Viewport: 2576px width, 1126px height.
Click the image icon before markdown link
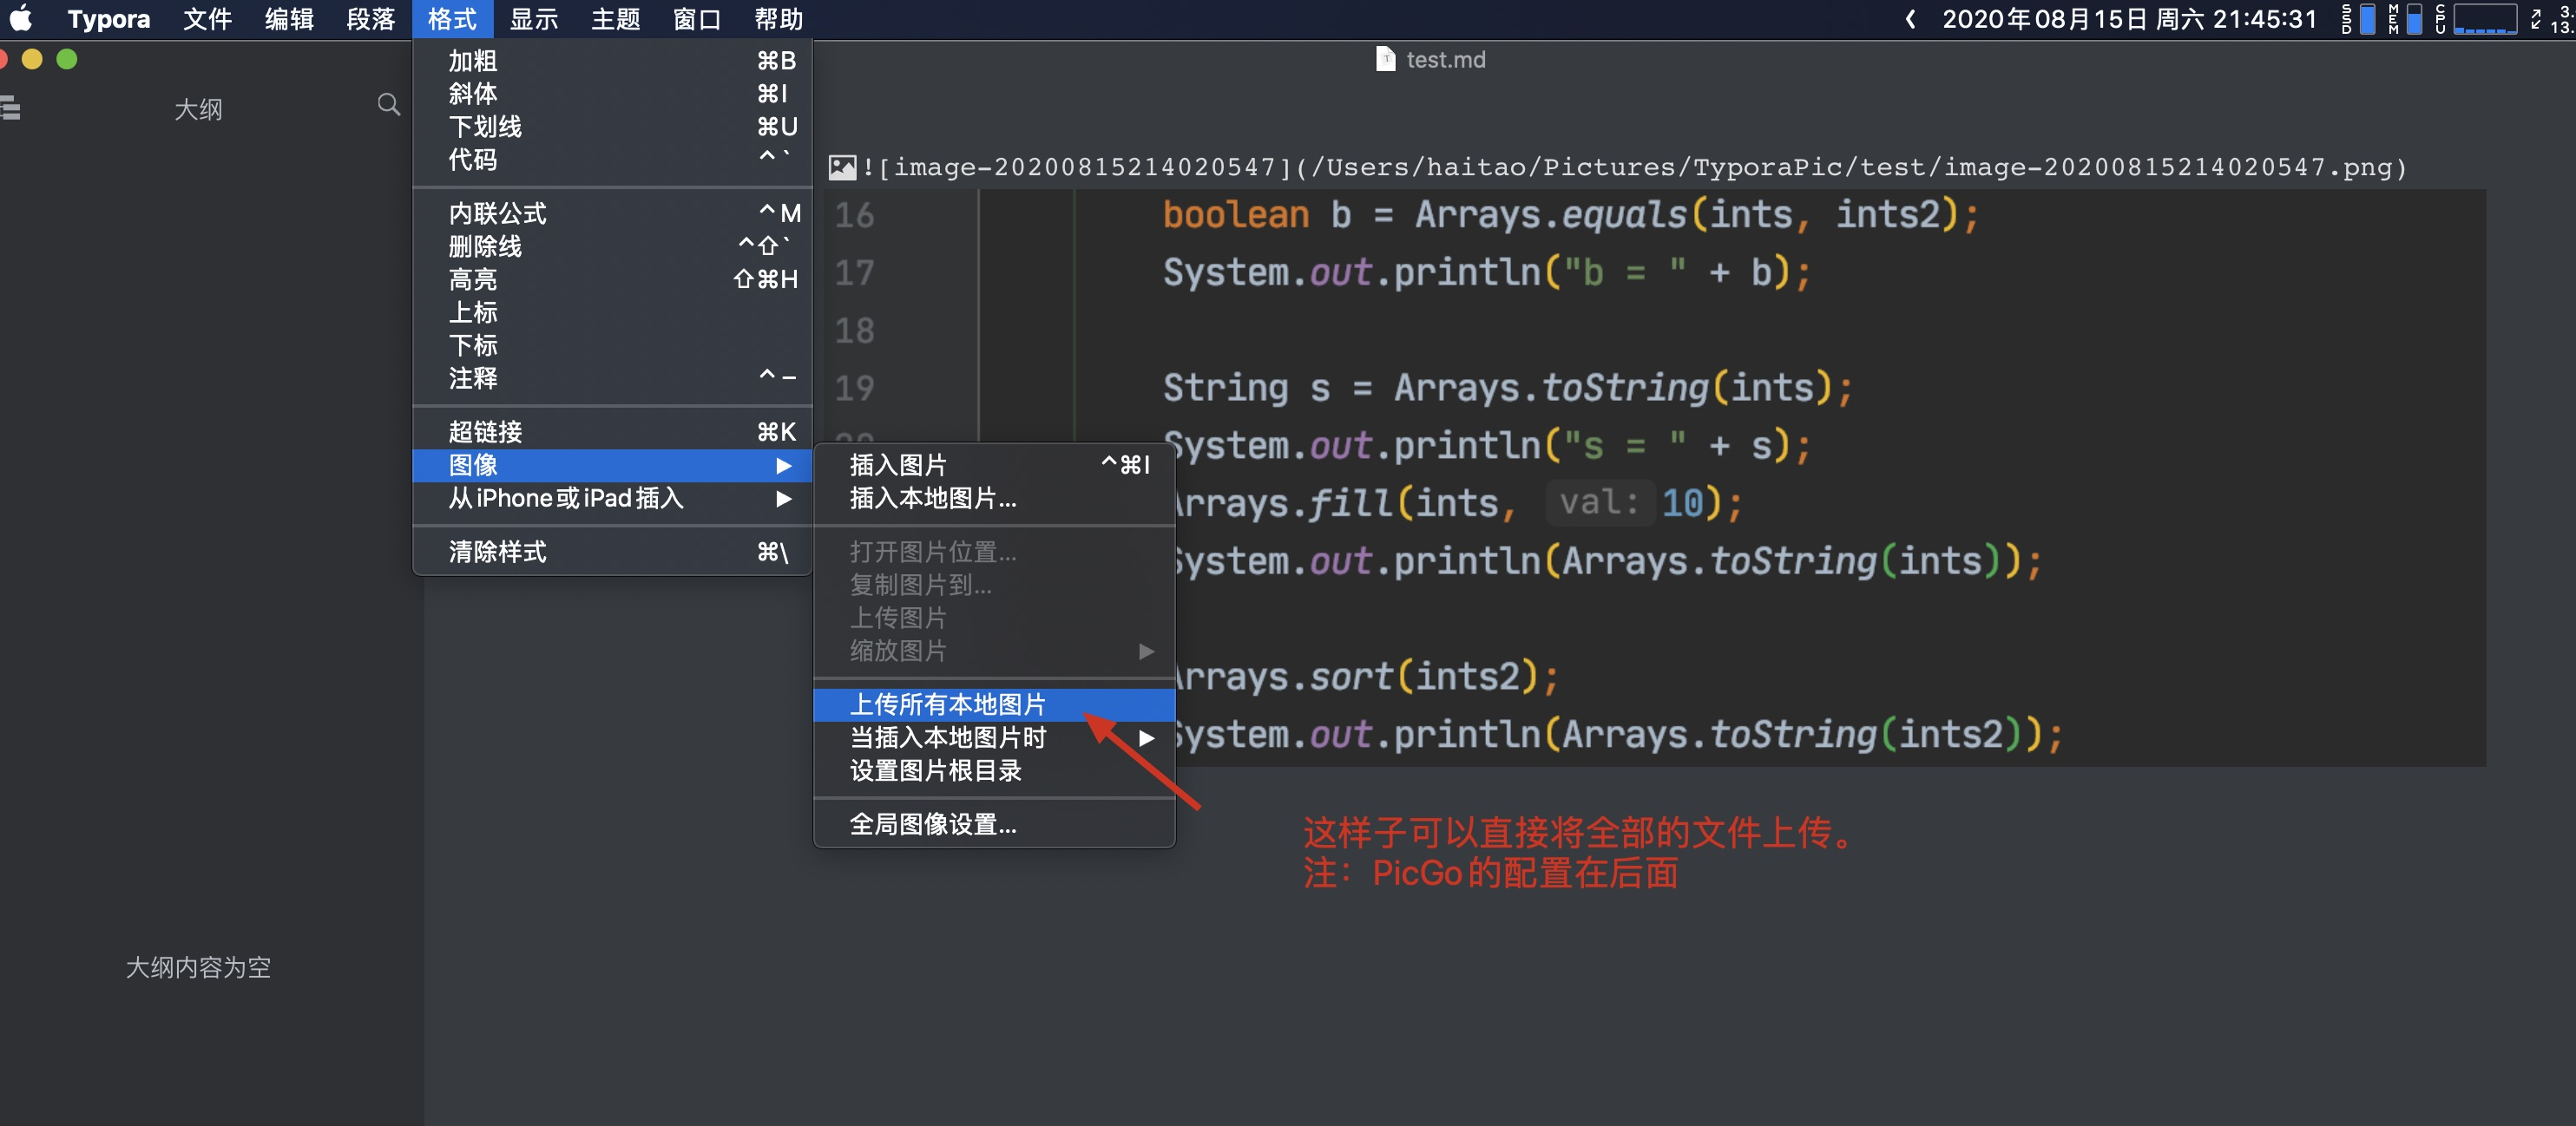842,167
